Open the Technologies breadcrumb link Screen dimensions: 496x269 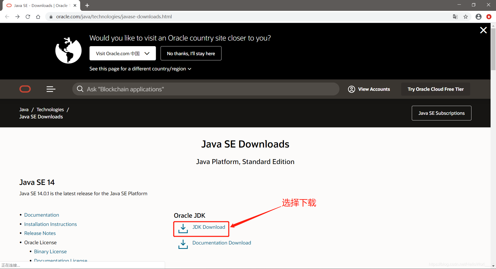pyautogui.click(x=50, y=110)
